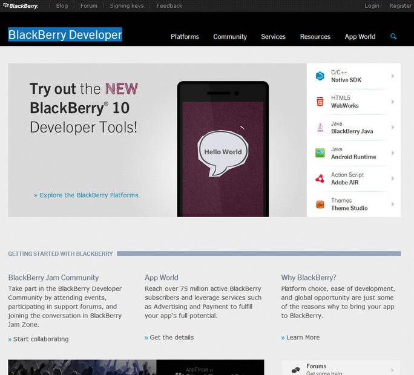Open the Services menu
The image size is (414, 375).
(273, 36)
